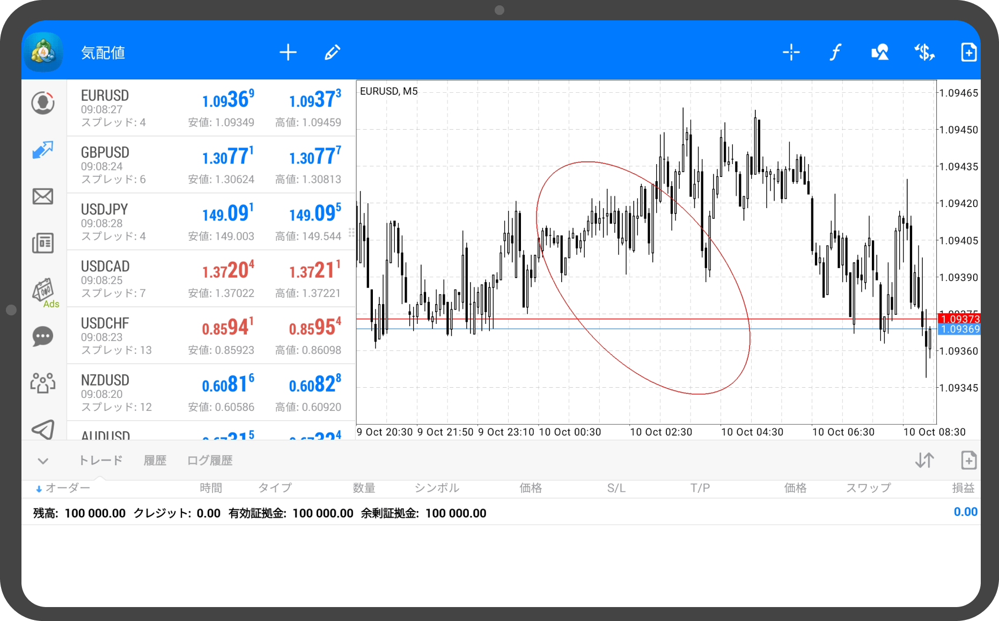
Task: Open the indicators (f) icon
Action: click(835, 53)
